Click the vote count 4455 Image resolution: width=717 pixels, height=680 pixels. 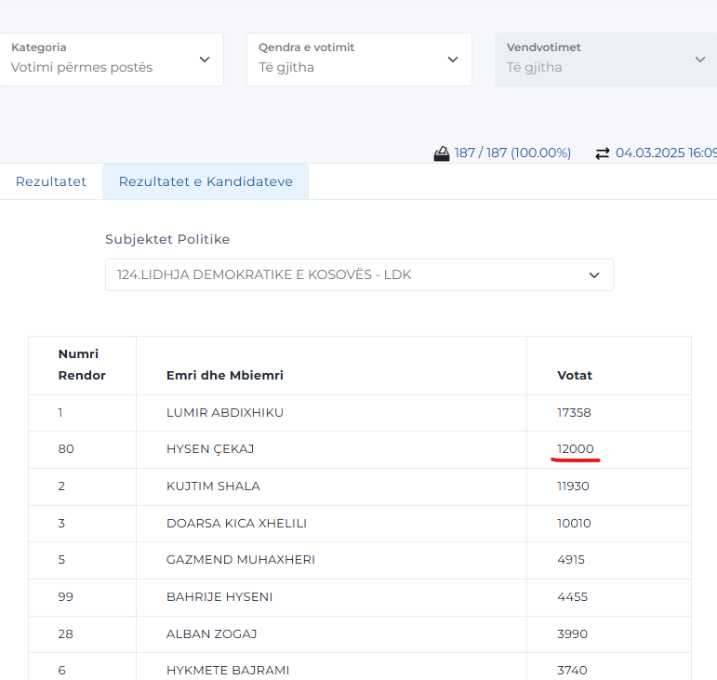573,597
